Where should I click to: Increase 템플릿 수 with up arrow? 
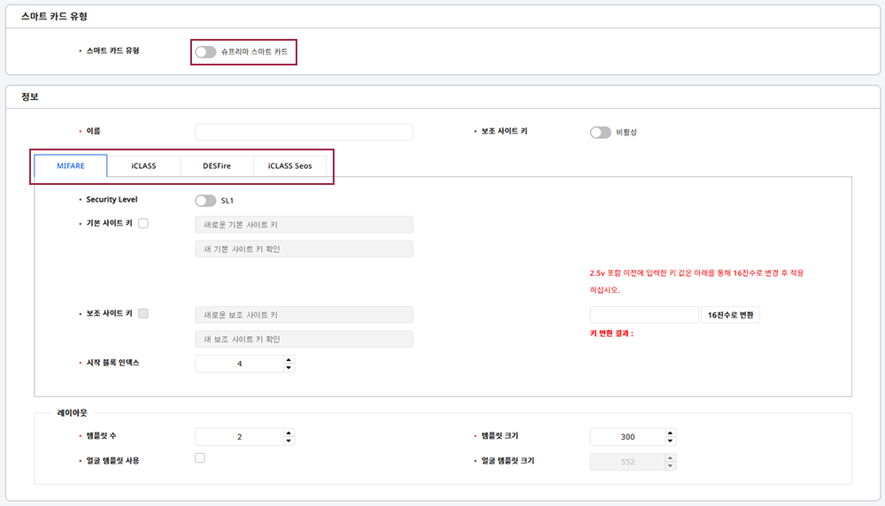[x=289, y=433]
